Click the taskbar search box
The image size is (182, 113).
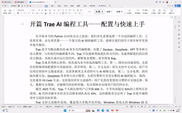[x=79, y=110]
